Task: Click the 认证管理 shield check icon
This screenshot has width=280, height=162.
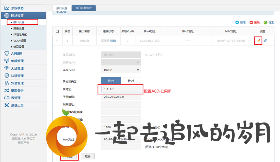Action: (x=6, y=75)
